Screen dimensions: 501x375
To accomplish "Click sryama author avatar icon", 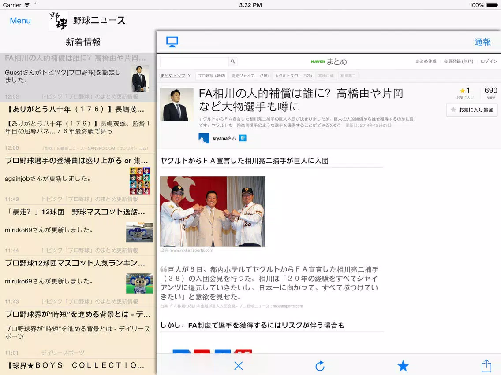I will [x=204, y=138].
